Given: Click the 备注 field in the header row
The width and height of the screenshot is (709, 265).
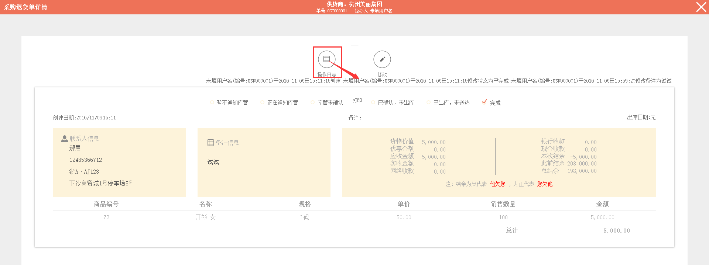Looking at the screenshot, I should coord(355,118).
